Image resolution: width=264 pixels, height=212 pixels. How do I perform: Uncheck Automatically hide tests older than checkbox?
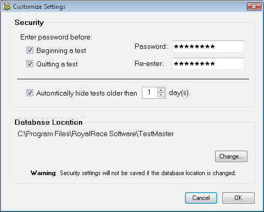[x=30, y=93]
